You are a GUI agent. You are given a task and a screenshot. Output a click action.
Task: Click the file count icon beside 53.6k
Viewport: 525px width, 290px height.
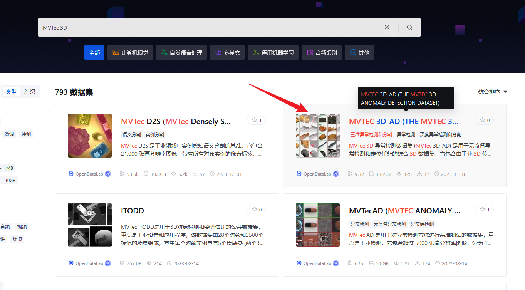click(122, 174)
